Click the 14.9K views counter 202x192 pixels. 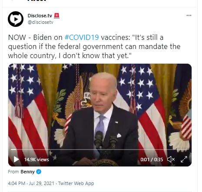[36, 159]
